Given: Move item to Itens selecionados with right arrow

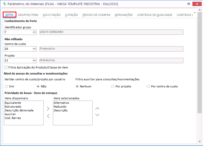Looking at the screenshot, I should (x=48, y=109).
